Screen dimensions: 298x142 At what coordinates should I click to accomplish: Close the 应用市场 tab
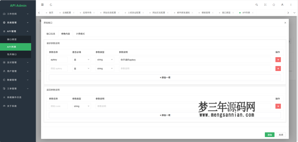click(x=94, y=13)
